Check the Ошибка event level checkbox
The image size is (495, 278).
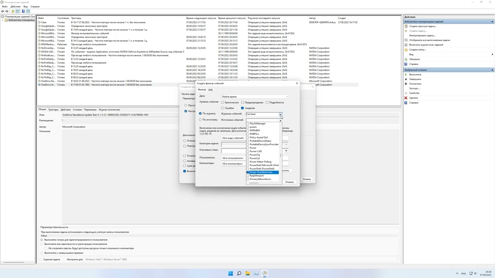coord(222,108)
